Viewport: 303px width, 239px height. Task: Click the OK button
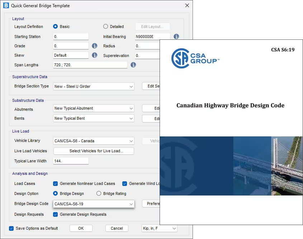click(81, 228)
